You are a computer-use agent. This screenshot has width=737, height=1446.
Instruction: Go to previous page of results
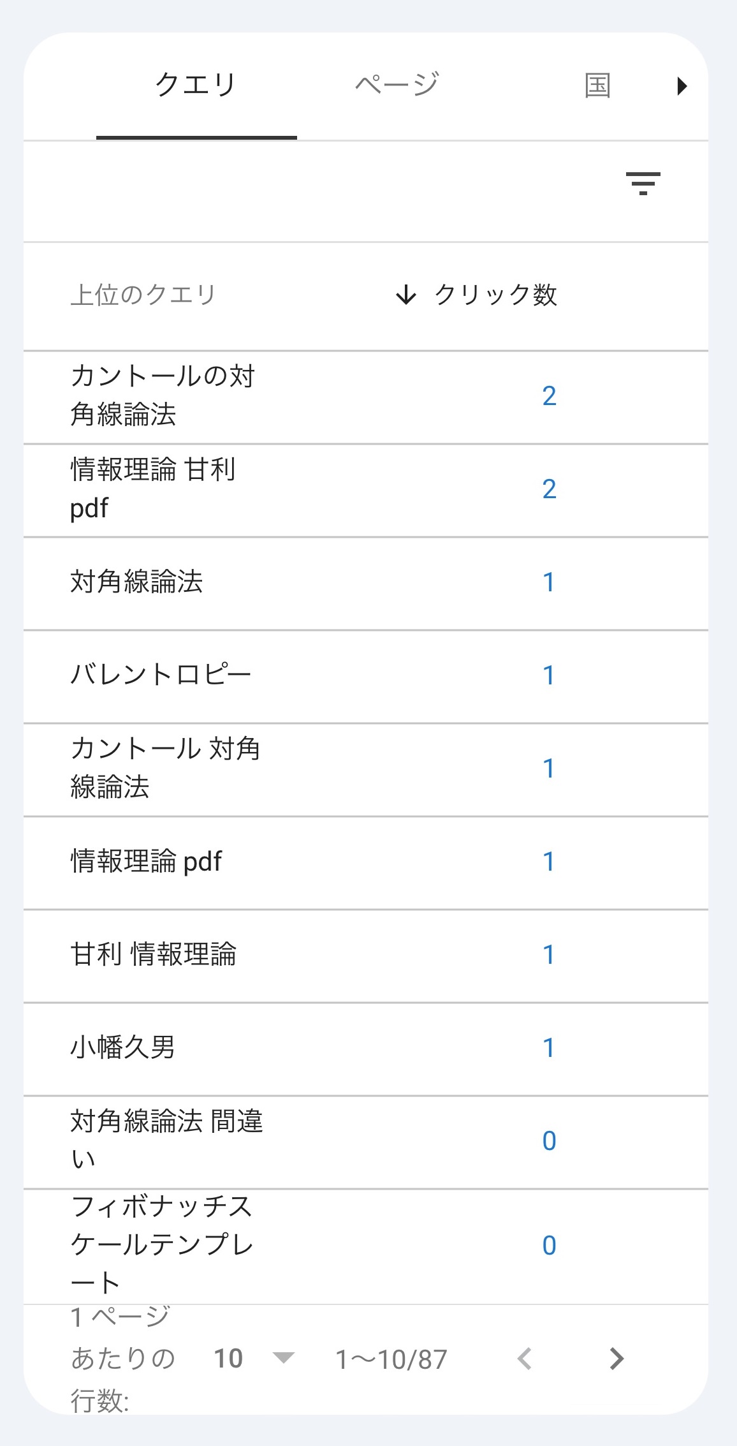[525, 1359]
